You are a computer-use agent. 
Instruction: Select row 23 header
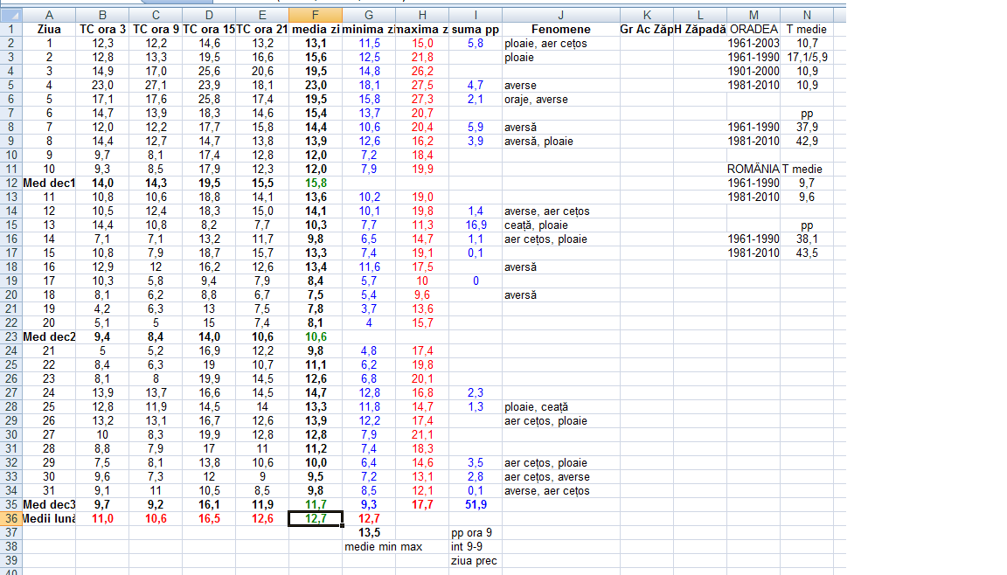pyautogui.click(x=10, y=337)
